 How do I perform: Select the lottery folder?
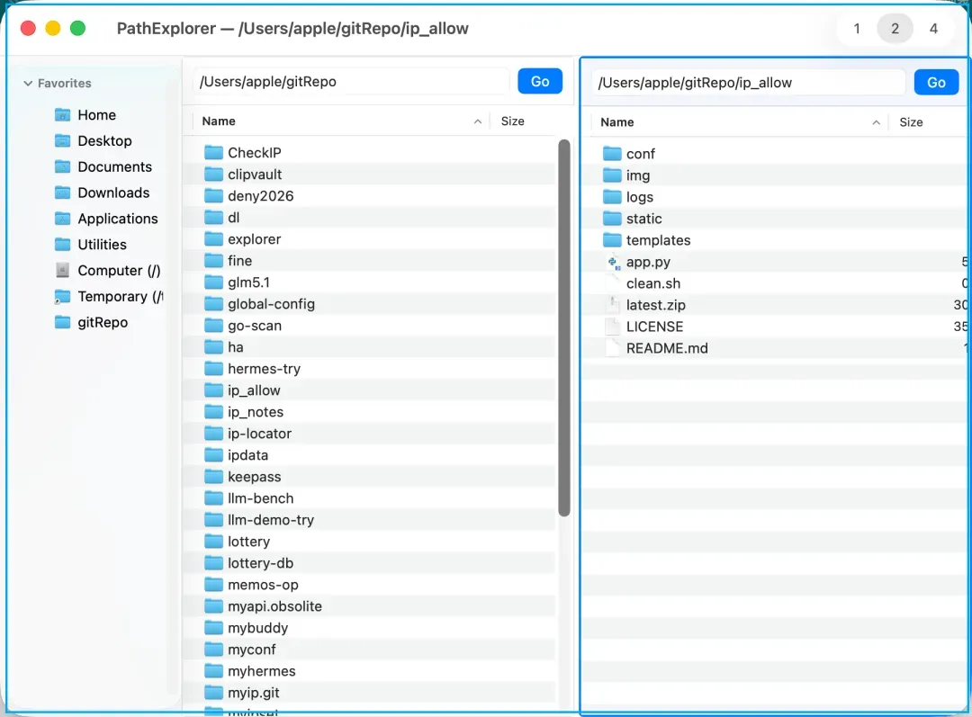(x=371, y=542)
